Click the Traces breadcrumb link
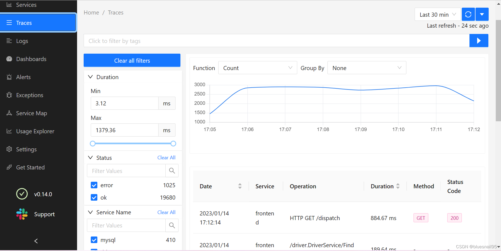501x251 pixels. coord(115,13)
